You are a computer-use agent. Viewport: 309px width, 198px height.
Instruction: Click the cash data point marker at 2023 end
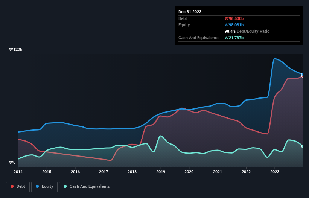click(x=303, y=146)
